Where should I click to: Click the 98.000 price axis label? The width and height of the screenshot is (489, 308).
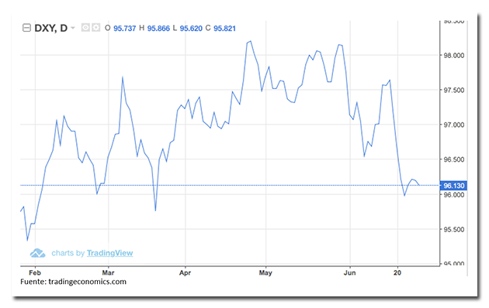(454, 55)
